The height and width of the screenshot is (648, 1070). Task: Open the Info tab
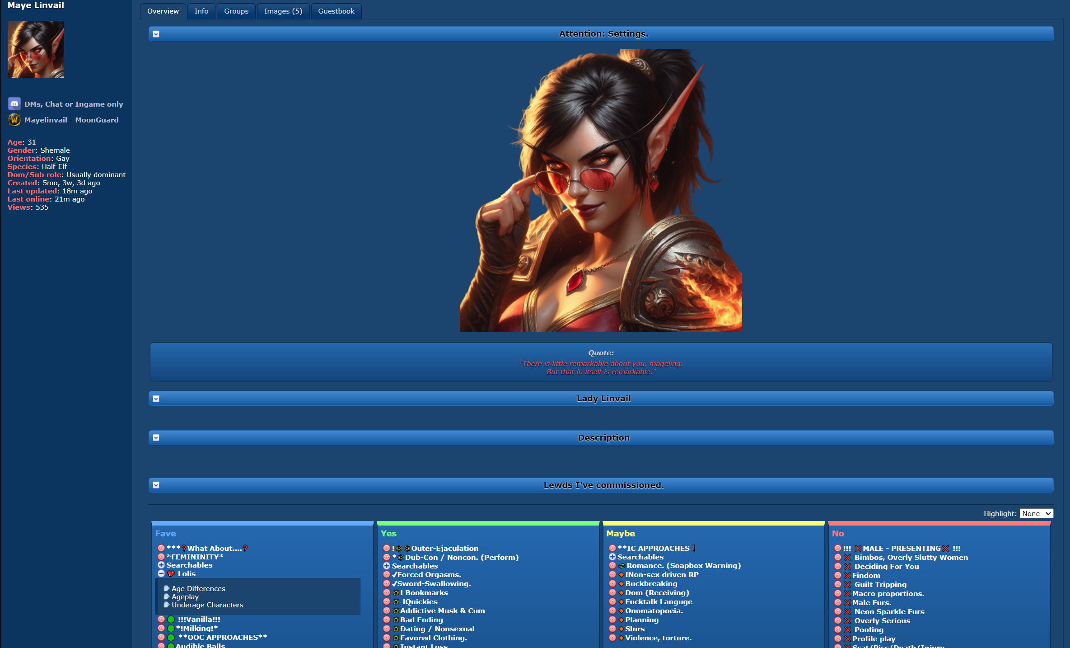pyautogui.click(x=201, y=11)
